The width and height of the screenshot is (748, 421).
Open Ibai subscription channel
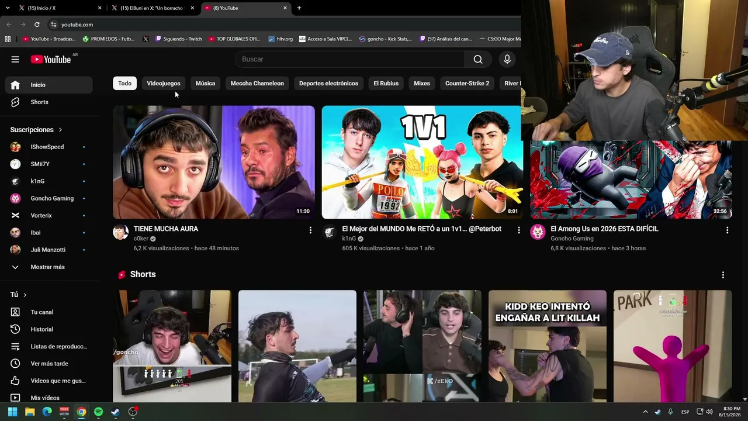[49, 233]
